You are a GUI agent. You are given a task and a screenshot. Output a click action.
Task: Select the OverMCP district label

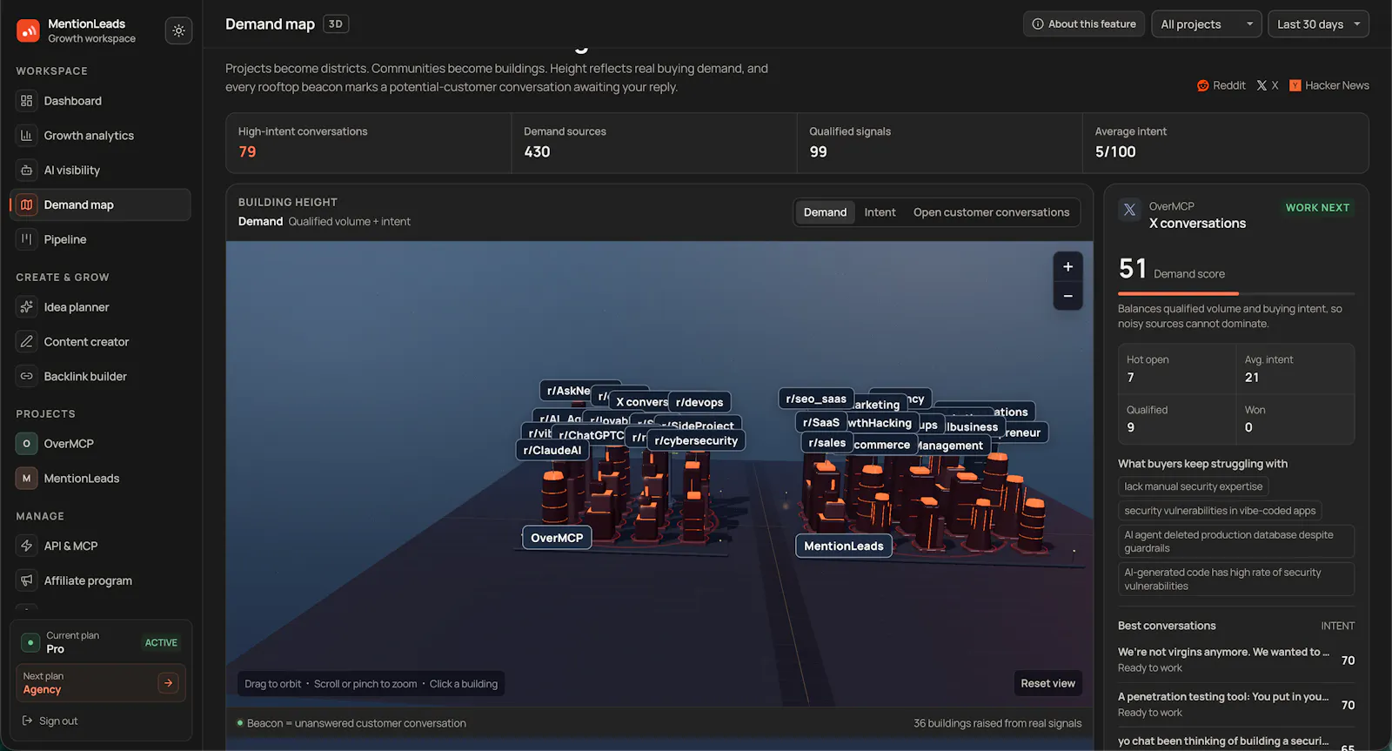[x=557, y=538]
